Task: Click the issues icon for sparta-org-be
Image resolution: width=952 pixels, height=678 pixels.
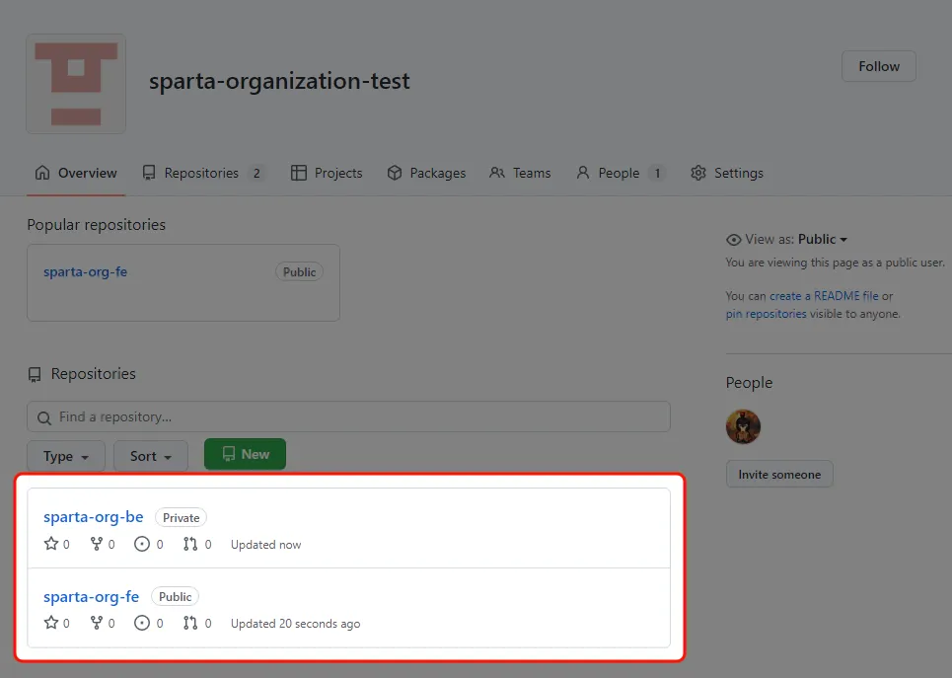Action: tap(142, 544)
